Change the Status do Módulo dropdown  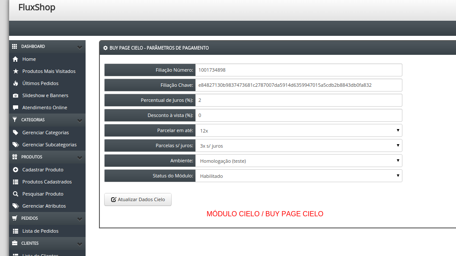coord(299,176)
